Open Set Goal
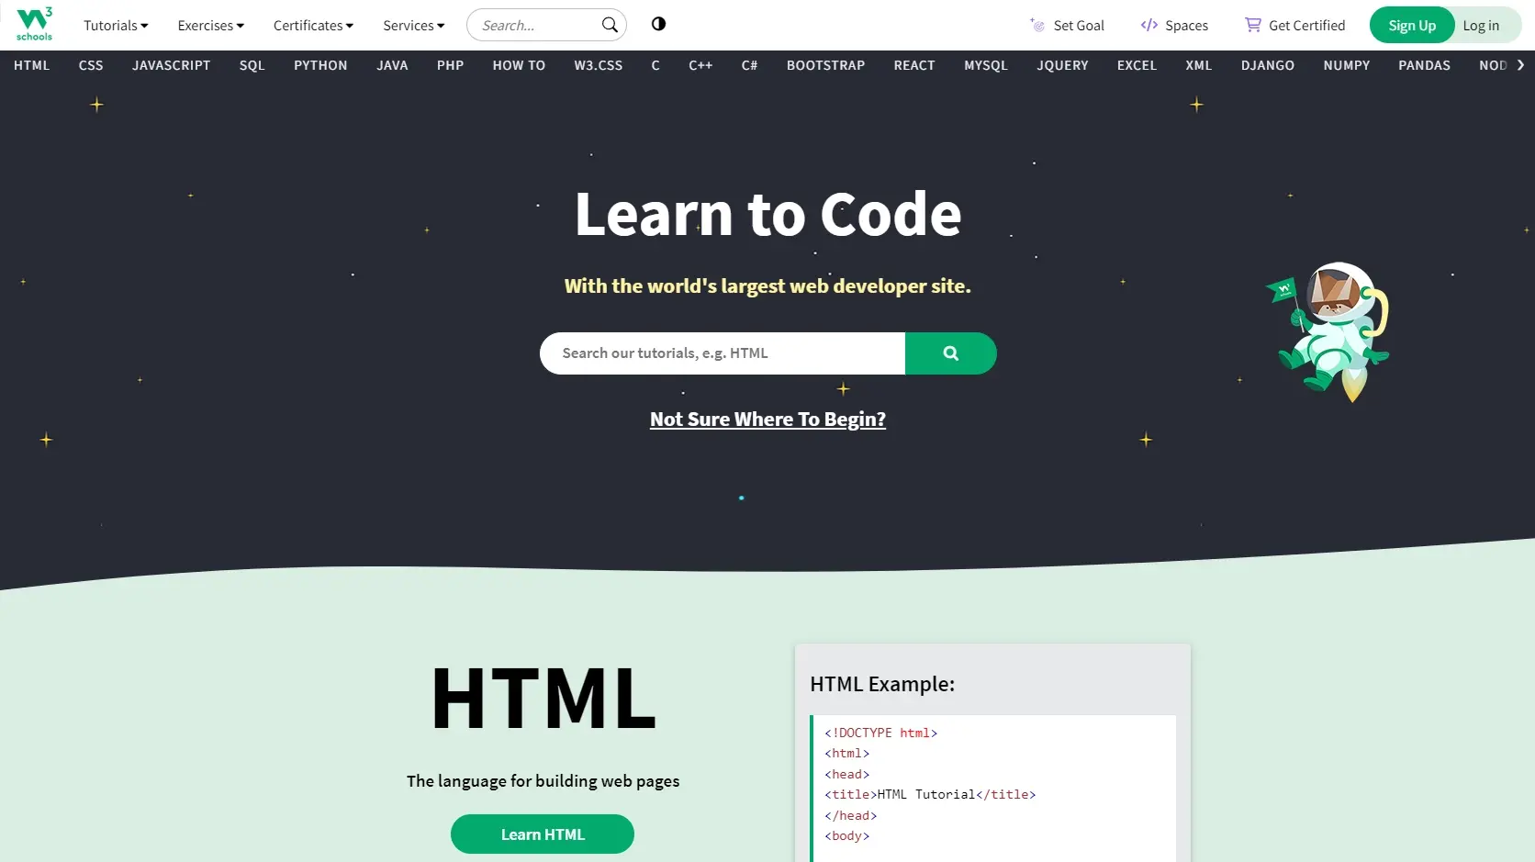 [x=1067, y=26]
